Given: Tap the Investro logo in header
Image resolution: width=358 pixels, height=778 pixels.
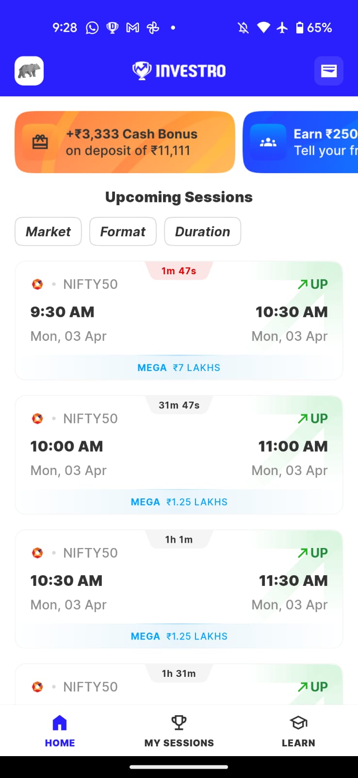Looking at the screenshot, I should 179,71.
